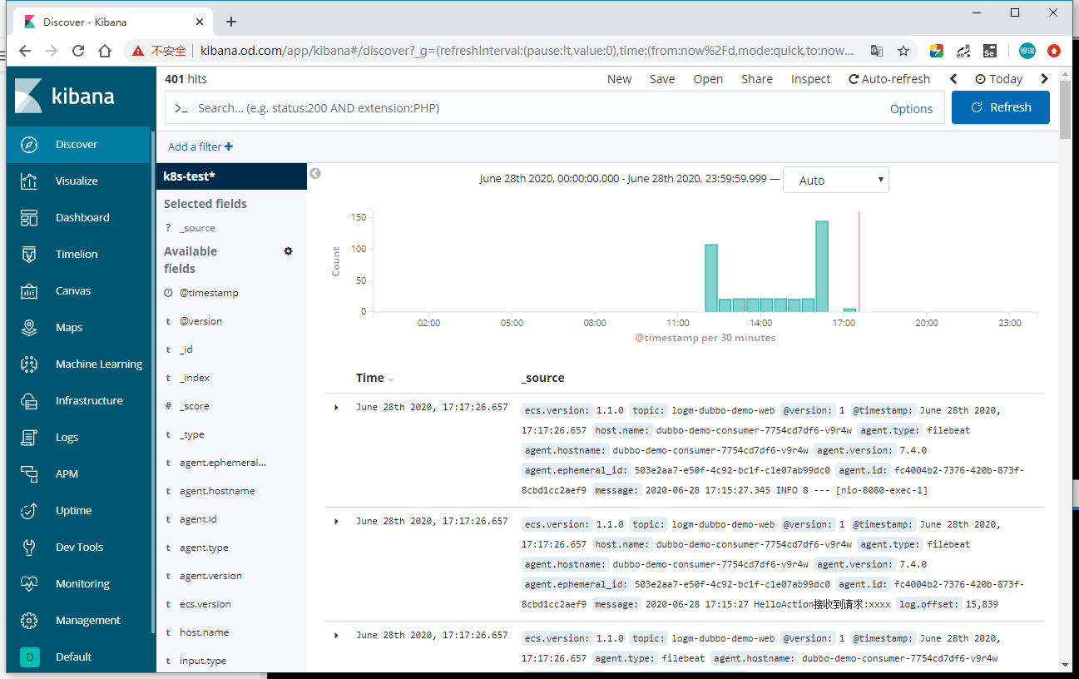Click the histogram bar near 12:00
Image resolution: width=1079 pixels, height=679 pixels.
click(711, 278)
